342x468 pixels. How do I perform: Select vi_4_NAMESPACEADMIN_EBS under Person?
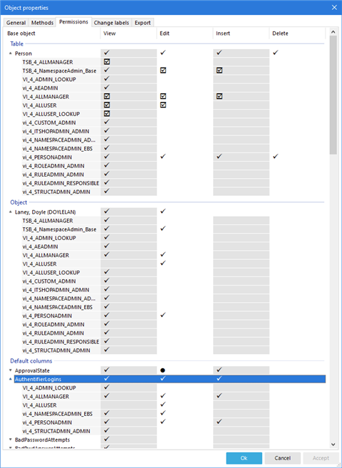(58, 149)
